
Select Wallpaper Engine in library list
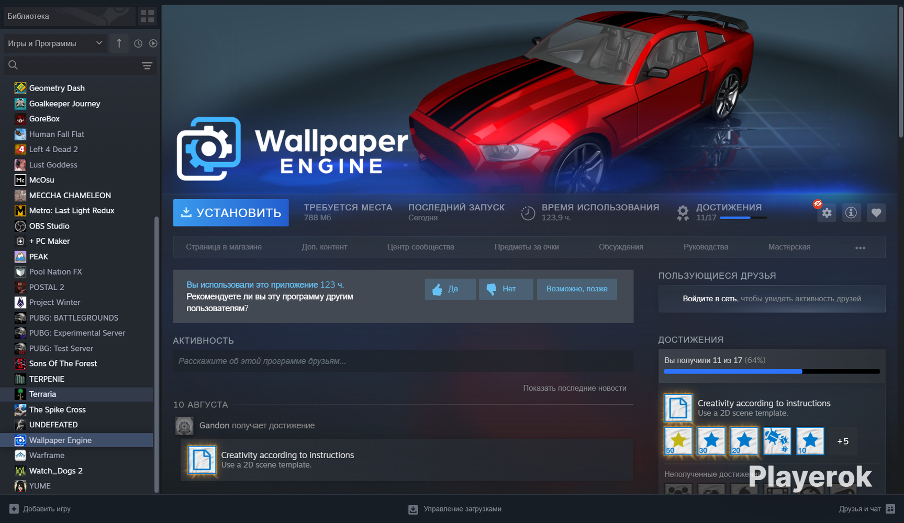(x=60, y=440)
